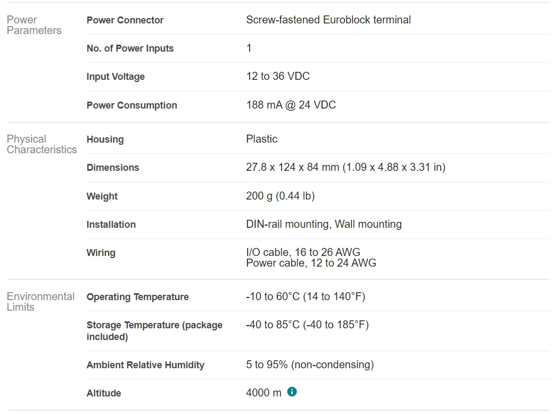Viewport: 552px width, 414px height.
Task: Click the 12 to 36 VDC value
Action: pyautogui.click(x=278, y=77)
